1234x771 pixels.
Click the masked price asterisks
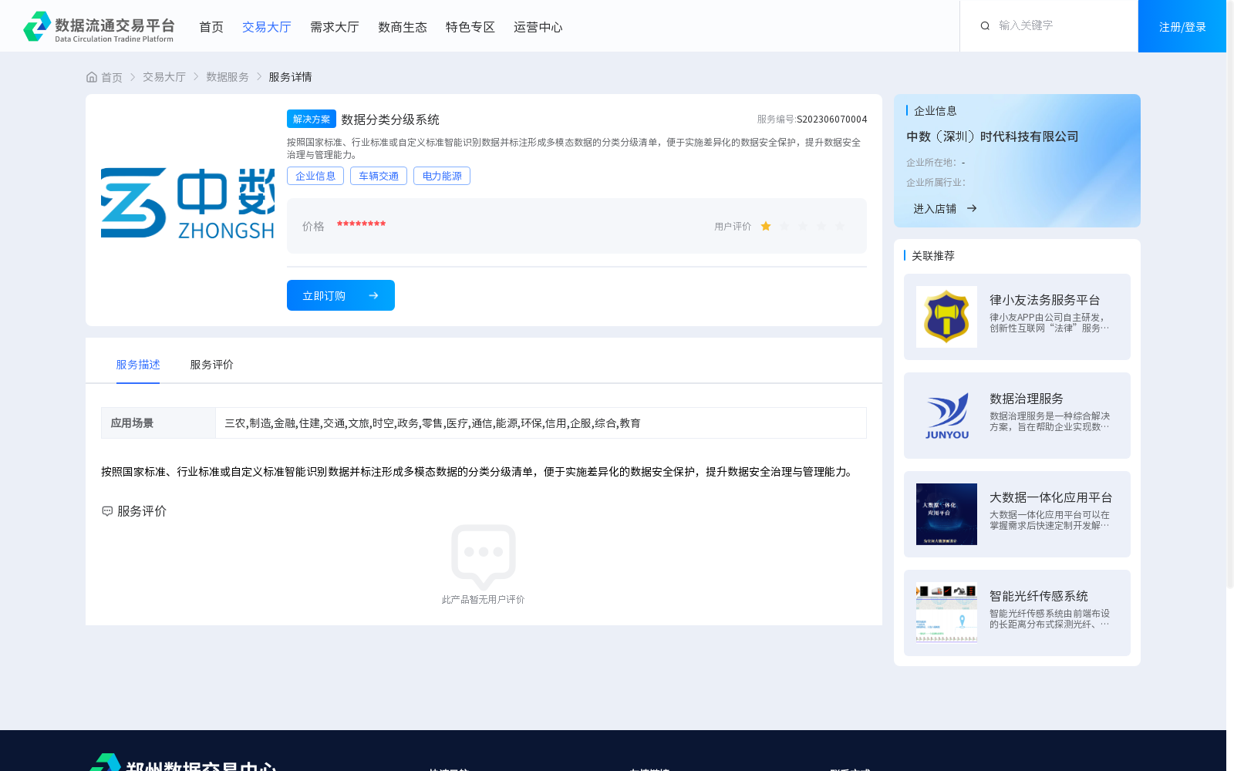coord(361,224)
